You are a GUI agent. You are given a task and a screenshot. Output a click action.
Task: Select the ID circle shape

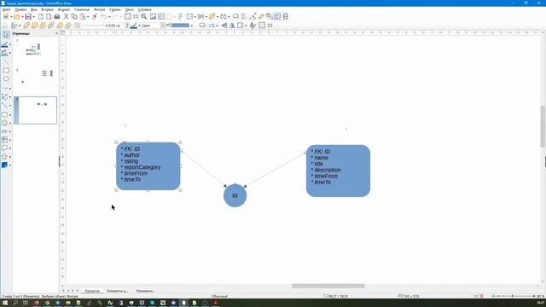pos(235,195)
